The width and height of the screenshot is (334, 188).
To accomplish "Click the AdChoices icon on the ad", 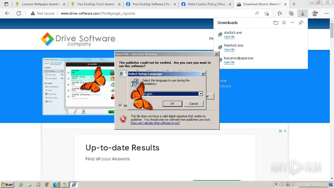I will tap(281, 131).
